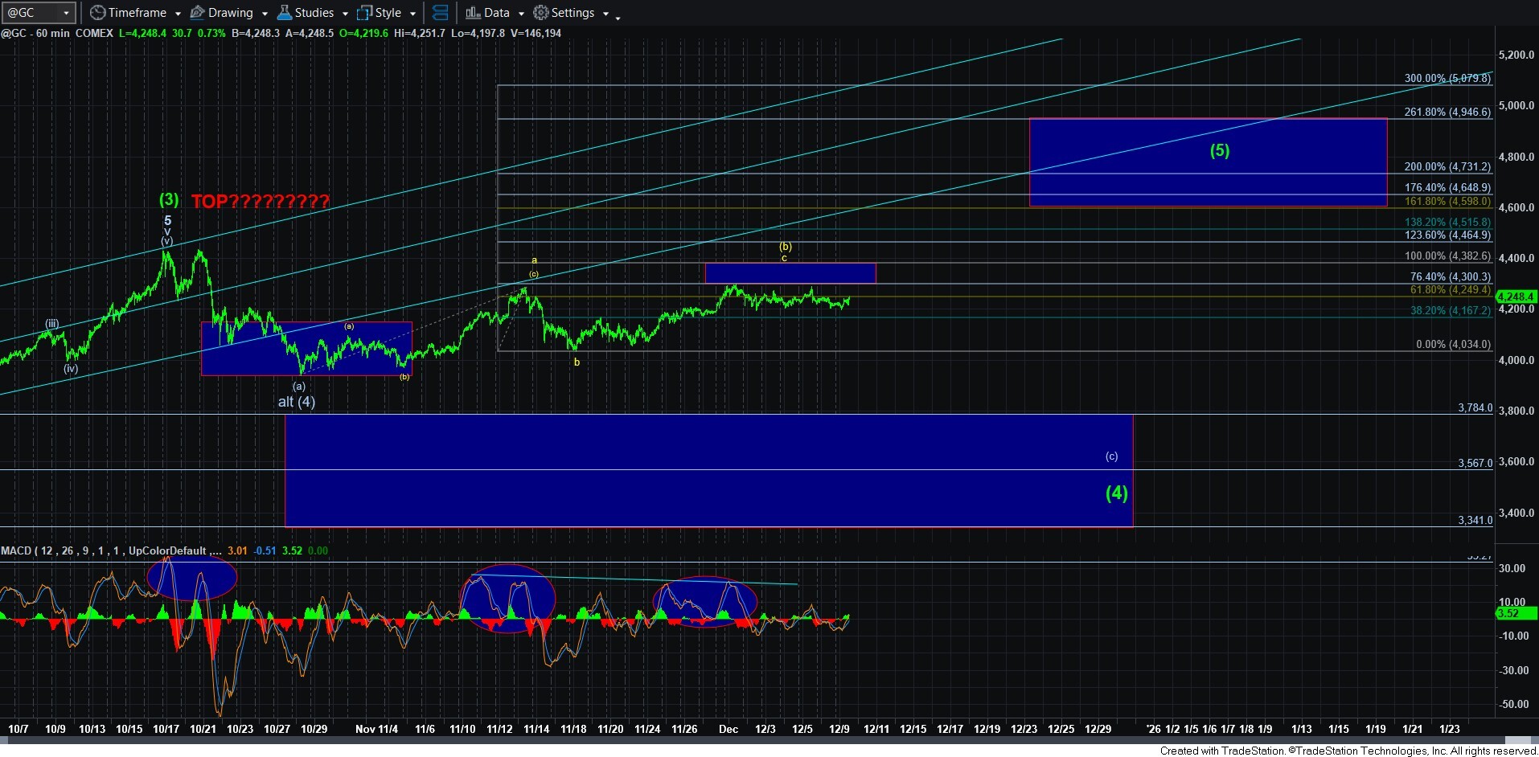Screen dimensions: 1539x757
Task: Expand the dropdown arrow beside Style
Action: point(412,14)
